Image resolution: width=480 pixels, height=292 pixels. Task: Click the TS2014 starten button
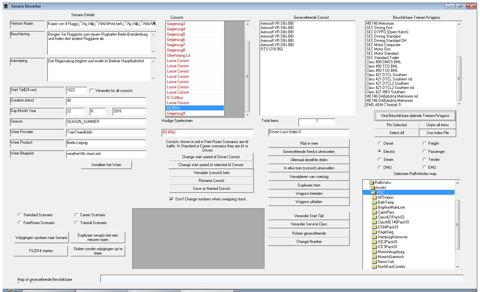coord(41,251)
